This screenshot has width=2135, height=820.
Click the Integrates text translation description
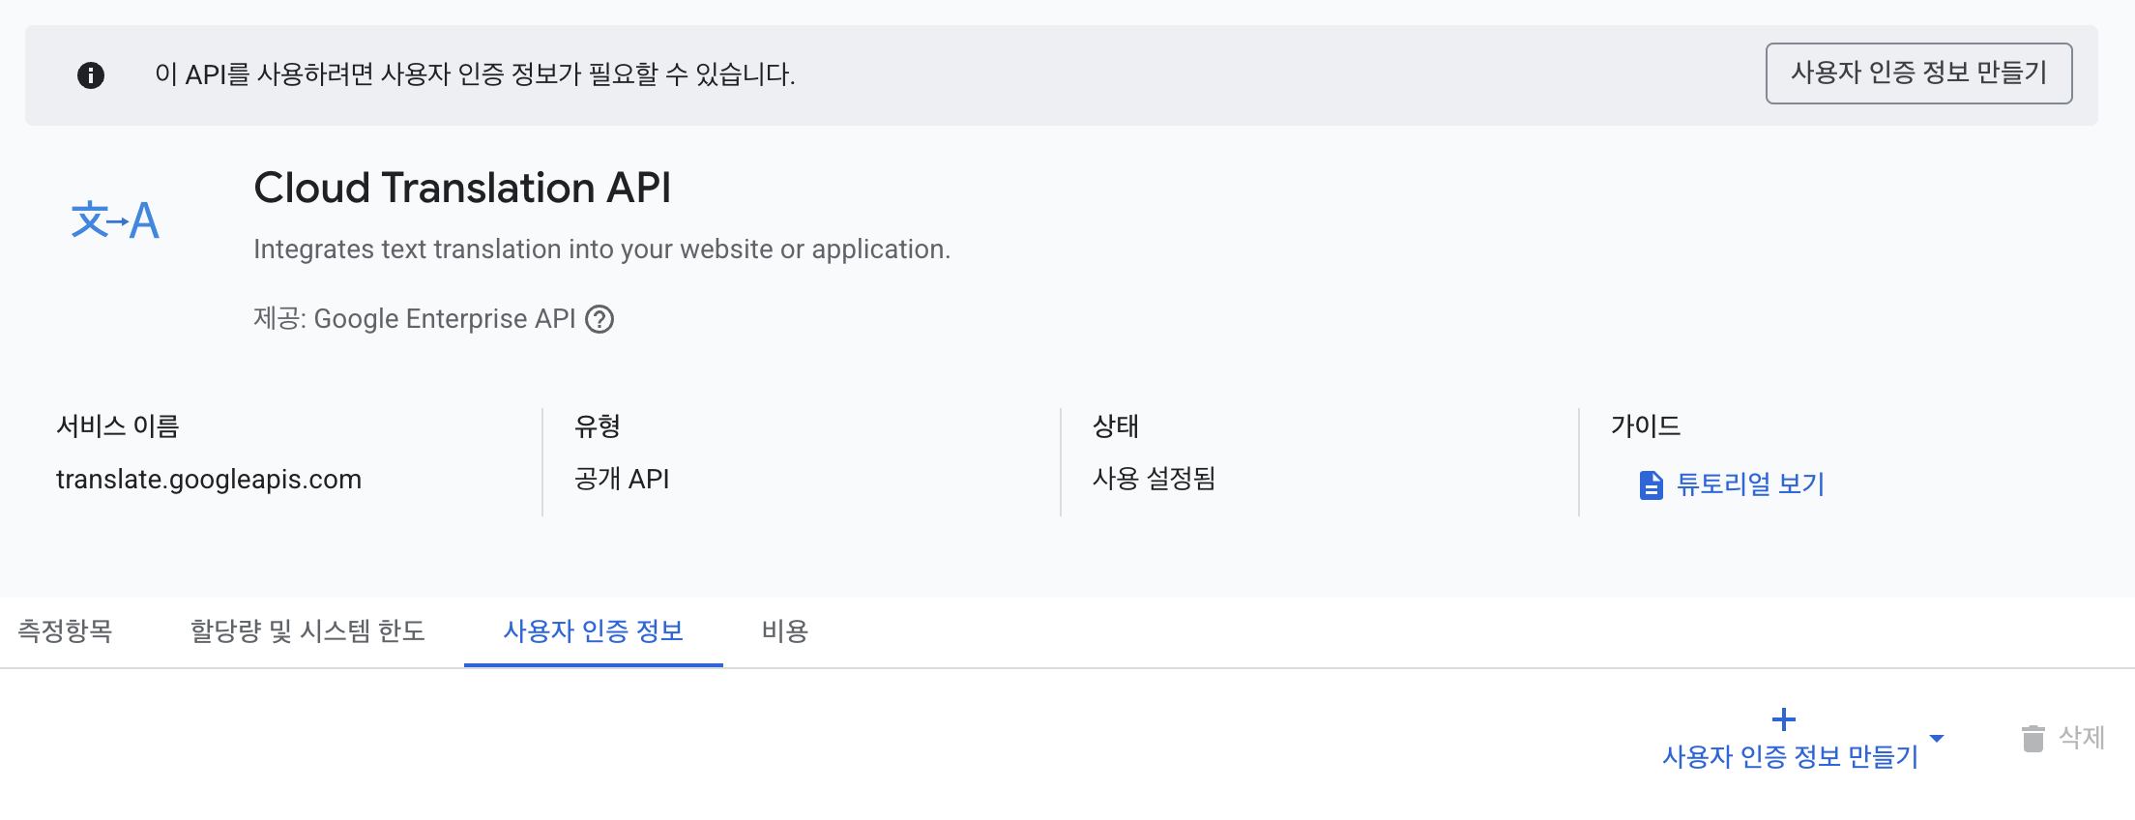pos(602,249)
